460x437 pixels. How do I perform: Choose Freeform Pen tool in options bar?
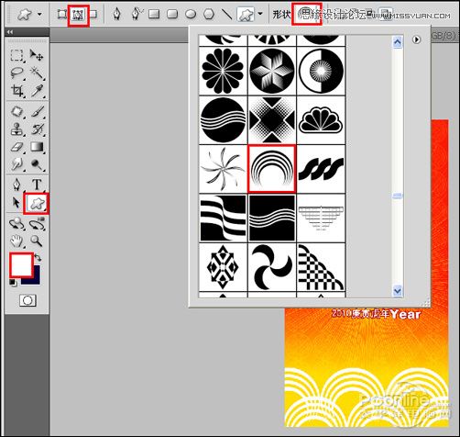point(137,14)
